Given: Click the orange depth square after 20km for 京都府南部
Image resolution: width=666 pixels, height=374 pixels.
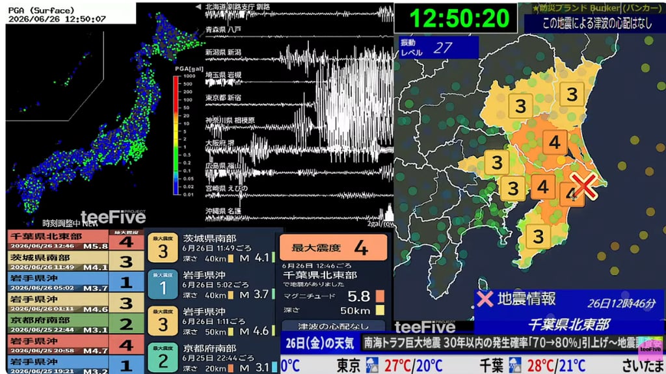Looking at the screenshot, I should point(230,368).
